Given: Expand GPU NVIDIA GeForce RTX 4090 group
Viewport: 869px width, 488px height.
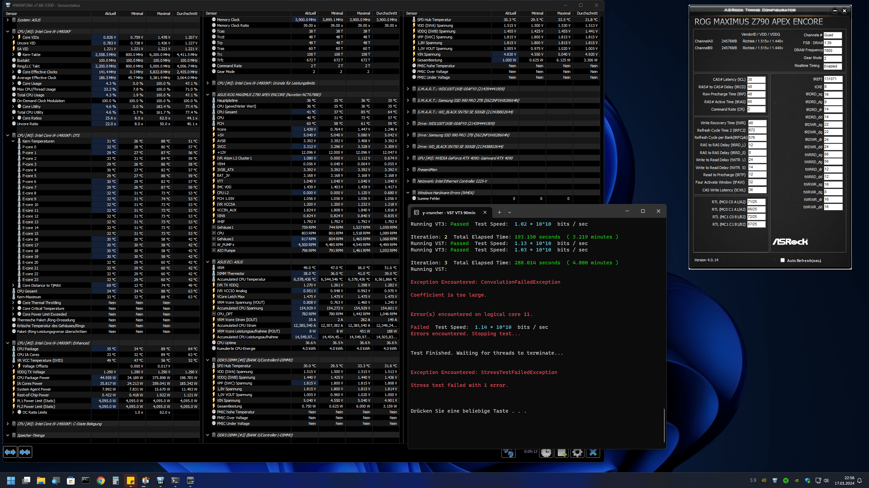Looking at the screenshot, I should point(408,158).
